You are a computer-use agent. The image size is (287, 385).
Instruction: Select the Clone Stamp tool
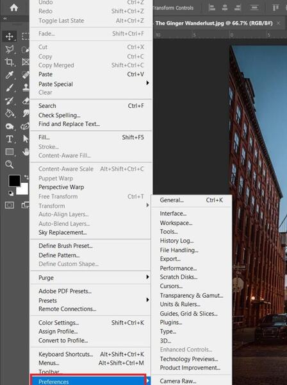[26, 88]
